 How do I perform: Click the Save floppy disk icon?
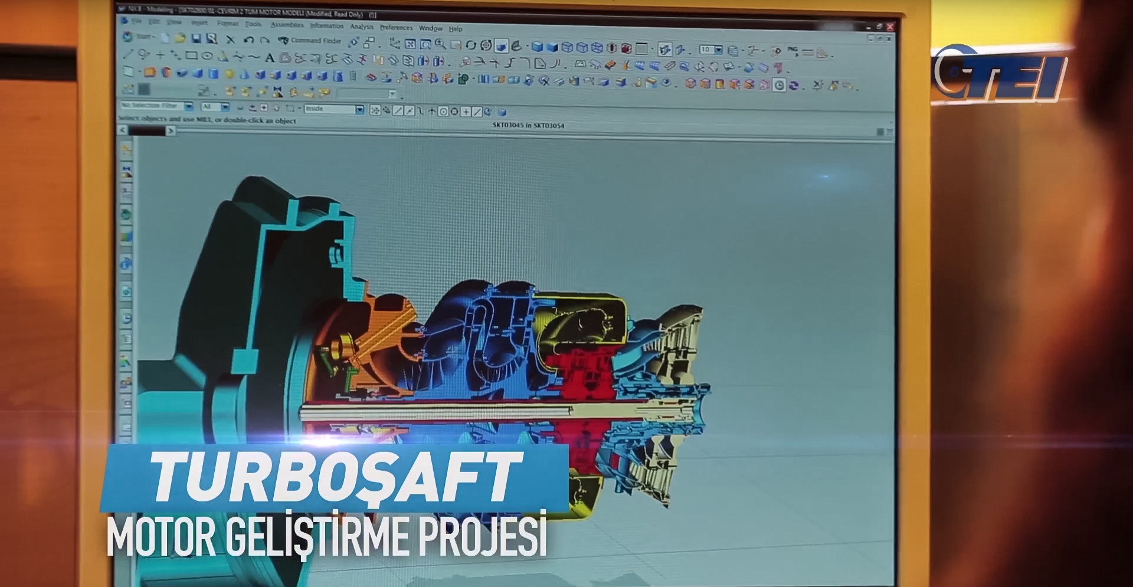click(x=196, y=38)
